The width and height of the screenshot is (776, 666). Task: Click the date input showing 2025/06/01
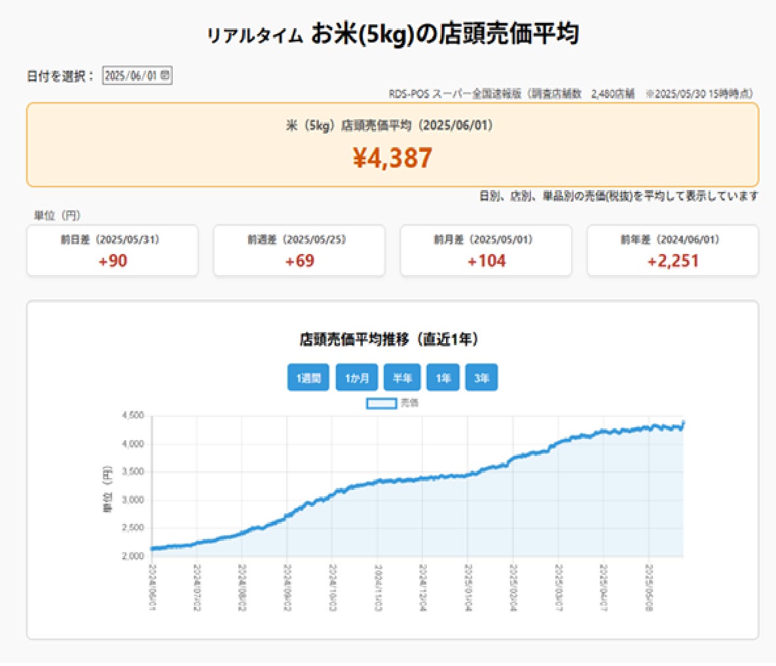point(137,75)
